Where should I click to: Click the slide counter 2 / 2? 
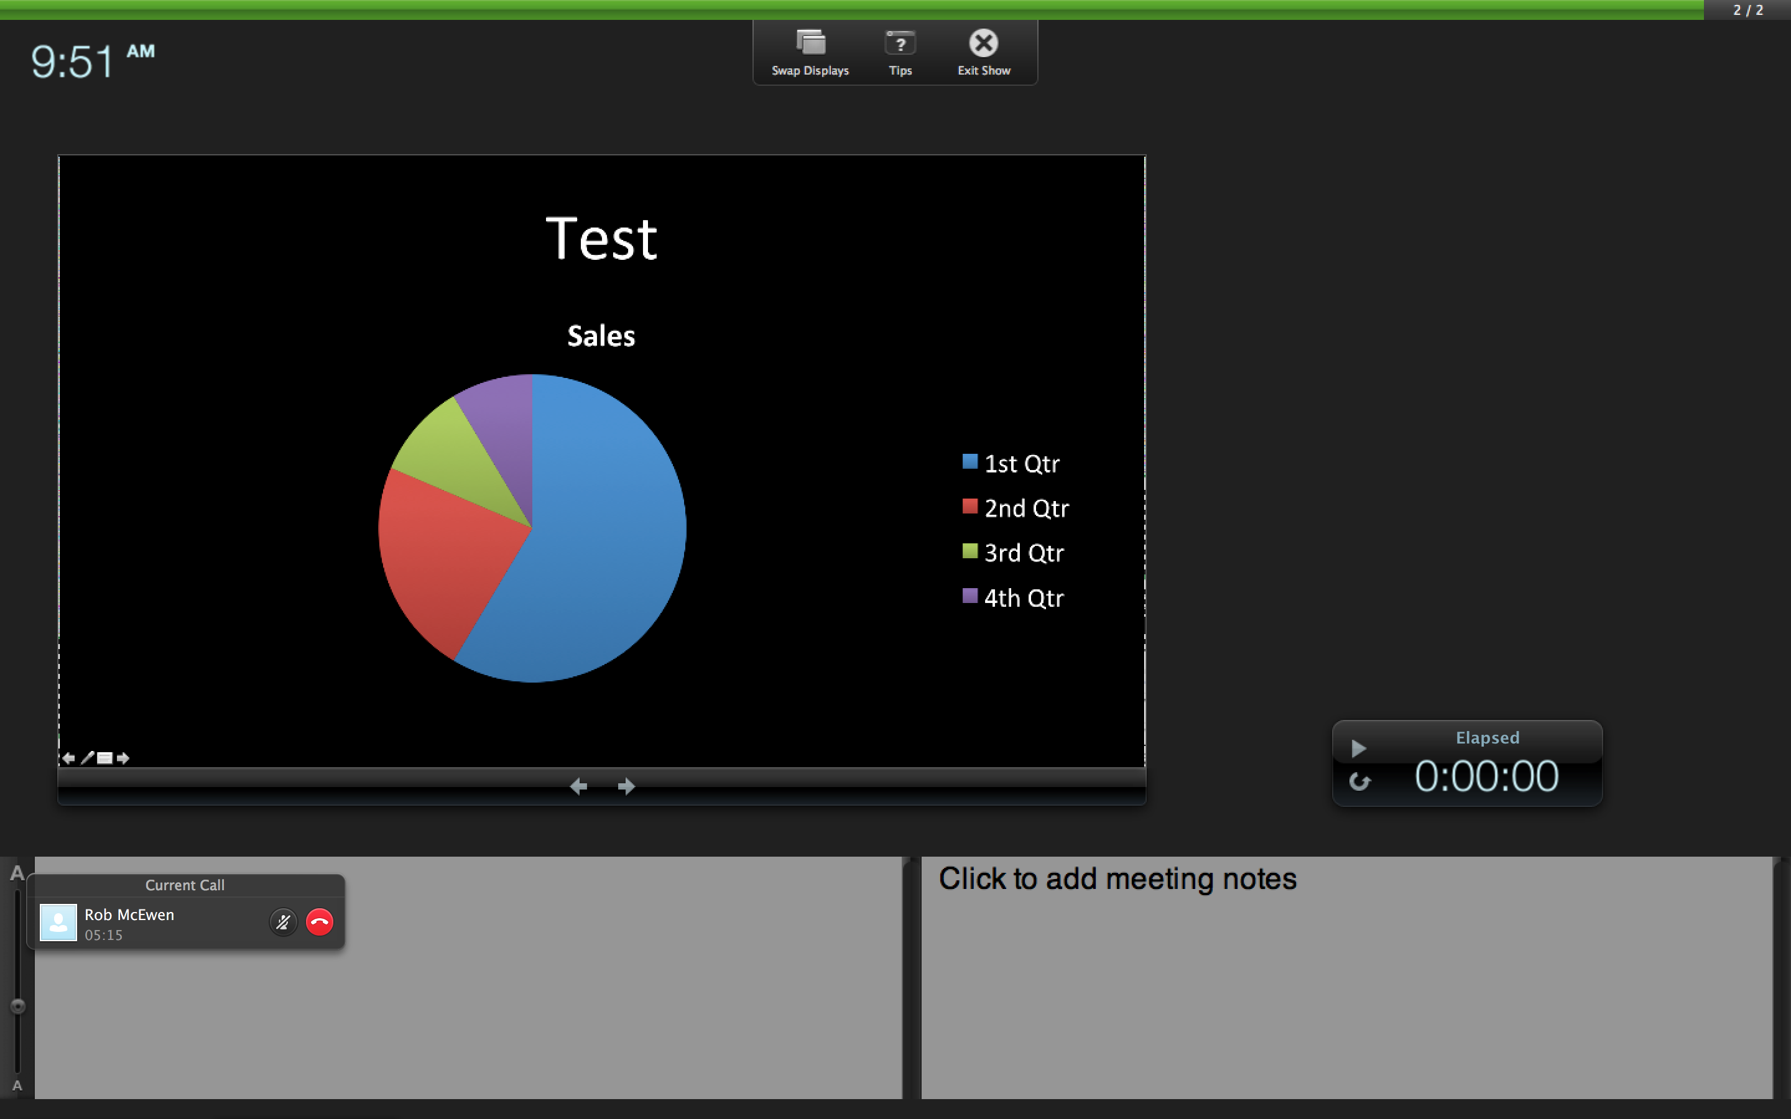pyautogui.click(x=1747, y=9)
